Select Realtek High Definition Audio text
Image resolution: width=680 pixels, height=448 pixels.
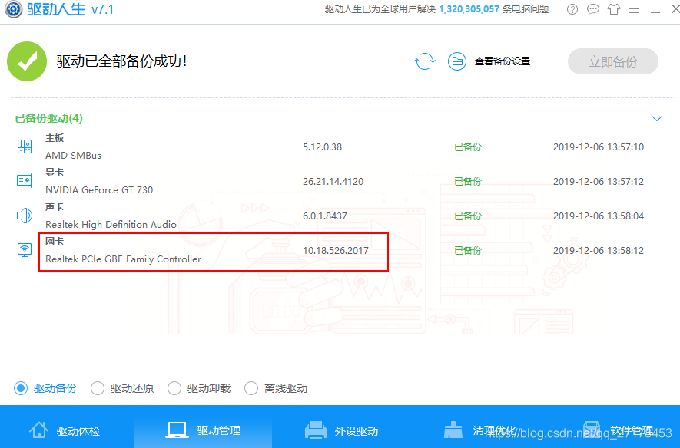[x=111, y=225]
